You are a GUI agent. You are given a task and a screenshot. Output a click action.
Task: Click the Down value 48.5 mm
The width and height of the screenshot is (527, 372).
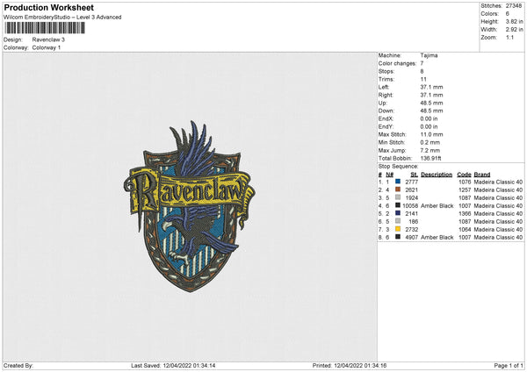click(431, 111)
